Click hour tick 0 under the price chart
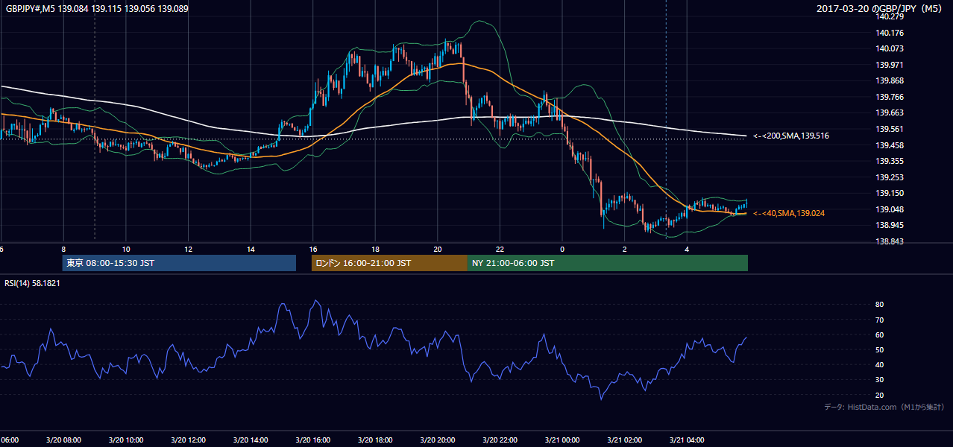 pyautogui.click(x=562, y=249)
